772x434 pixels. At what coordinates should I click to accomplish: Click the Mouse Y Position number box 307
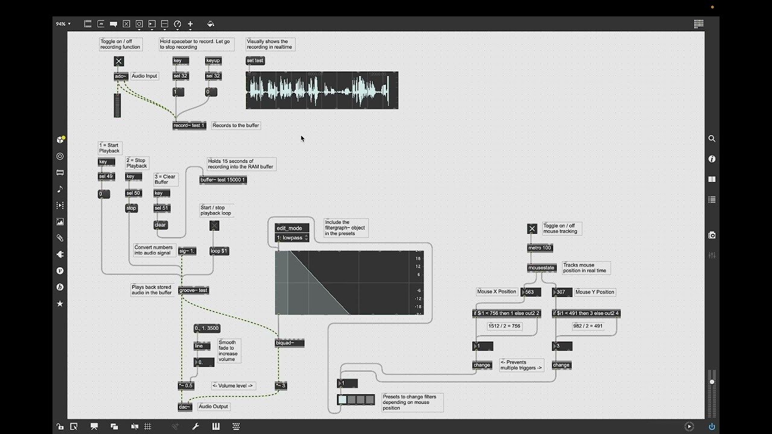(x=562, y=292)
